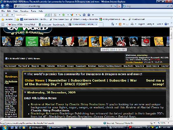Expand the Quick Links dropdown
173x130 pixels.
(152, 66)
